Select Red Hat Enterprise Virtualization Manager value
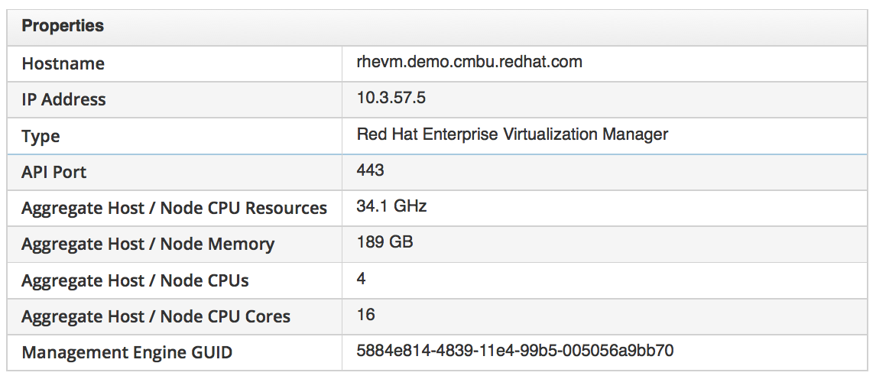 (512, 134)
